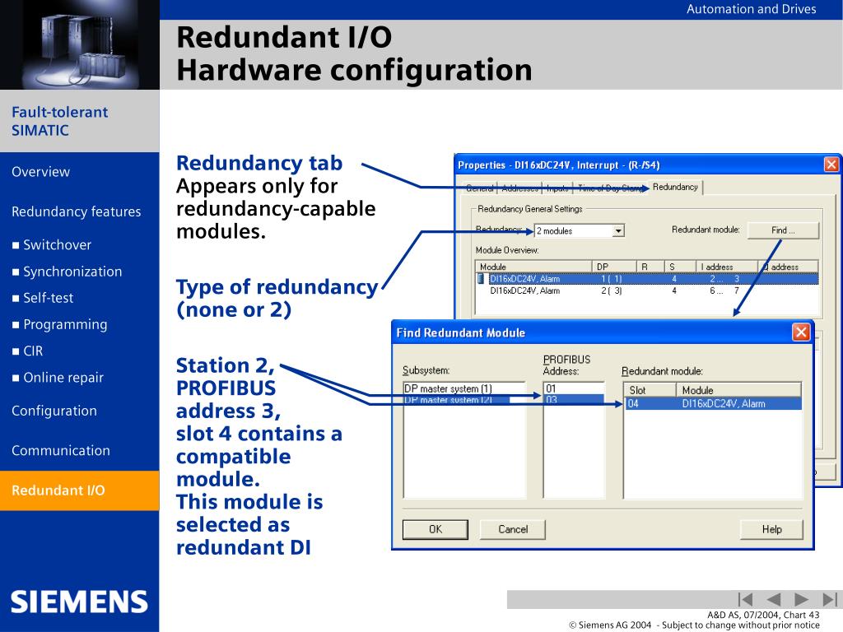The height and width of the screenshot is (632, 843).
Task: Jump to last slide navigation icon
Action: coord(830,599)
